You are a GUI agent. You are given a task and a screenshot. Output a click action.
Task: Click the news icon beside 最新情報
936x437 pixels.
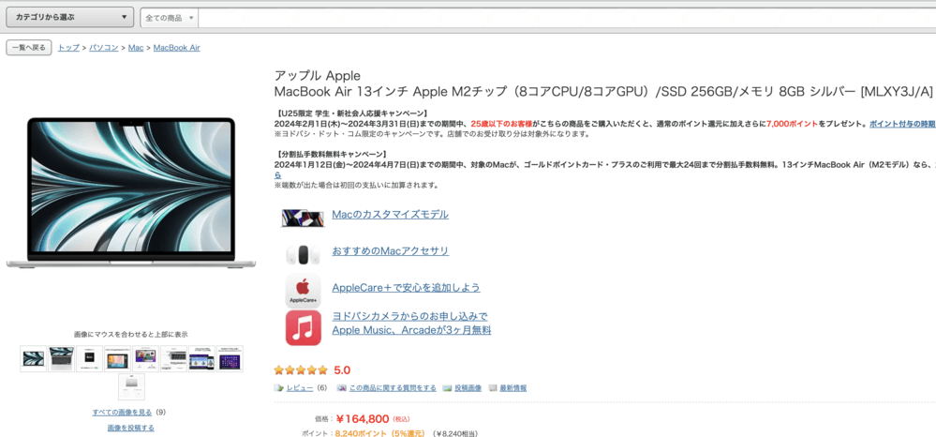(x=493, y=388)
